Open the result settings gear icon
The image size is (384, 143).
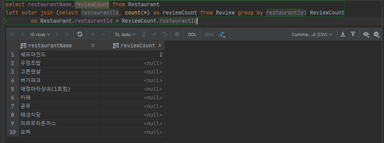pos(377,34)
